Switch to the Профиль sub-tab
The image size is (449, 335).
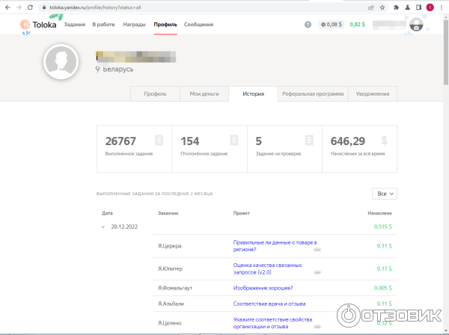(x=155, y=93)
